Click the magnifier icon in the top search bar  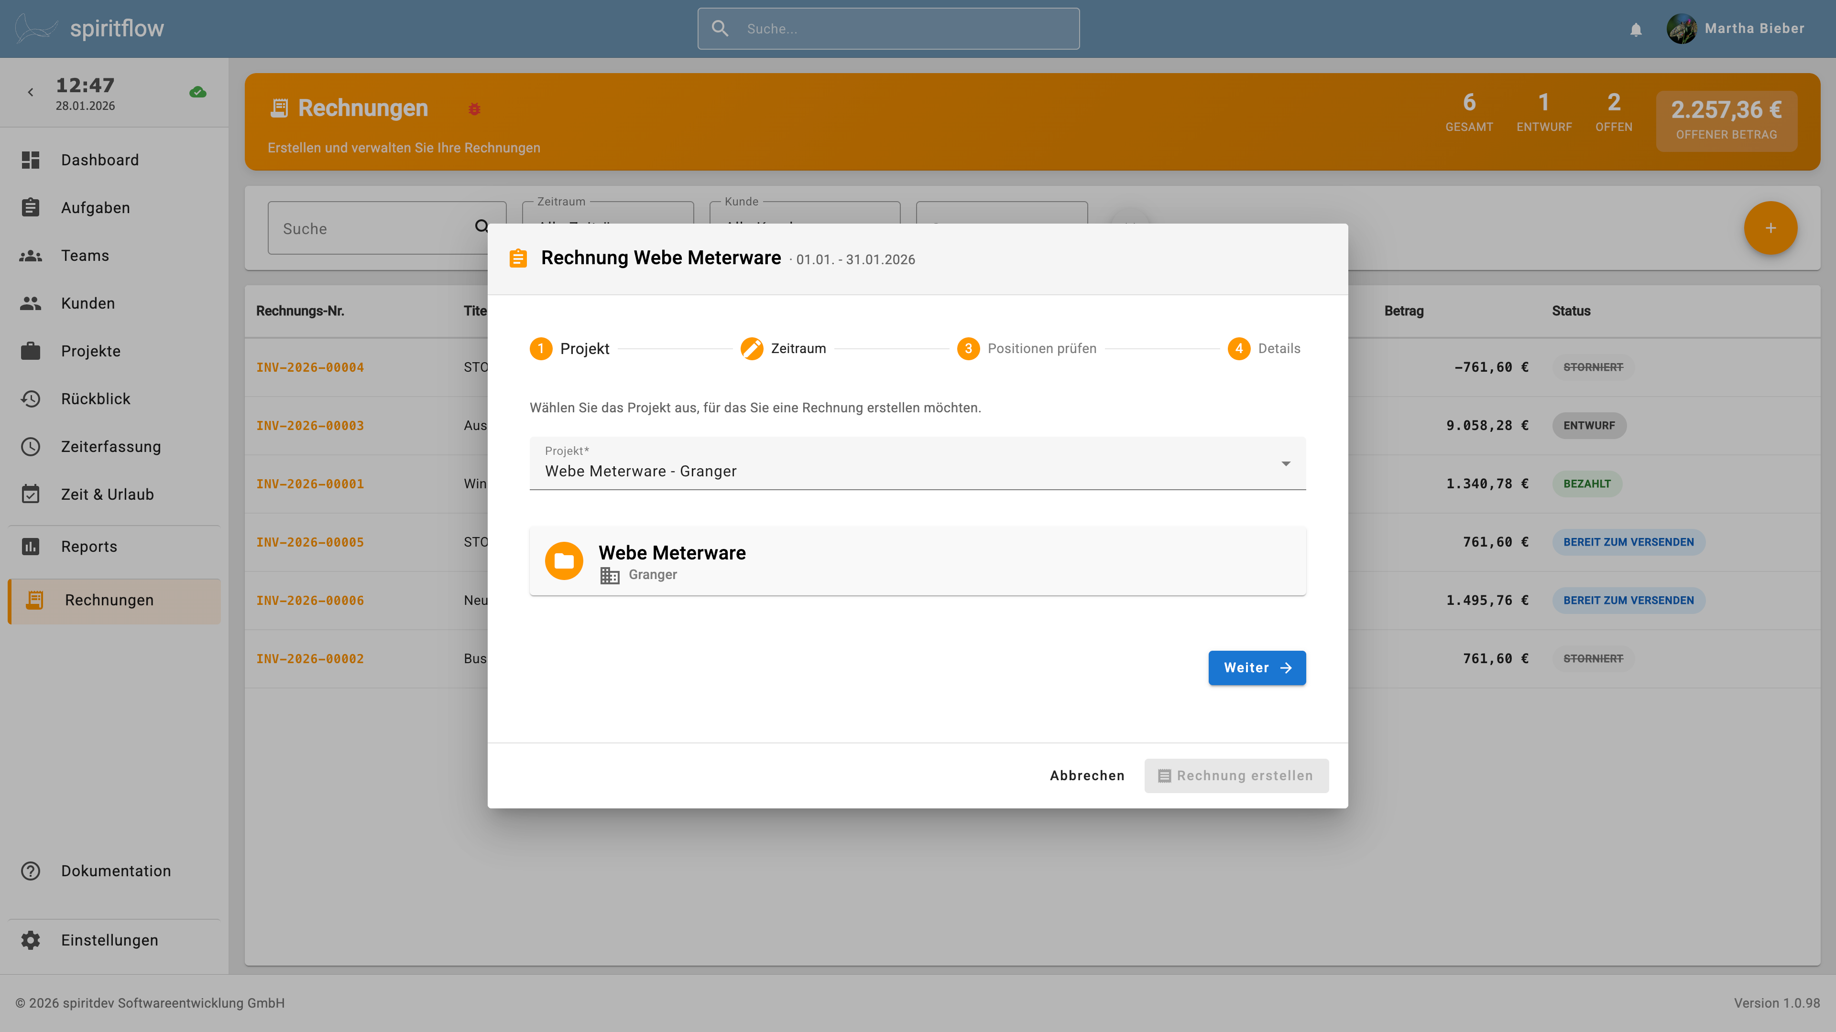pos(720,29)
